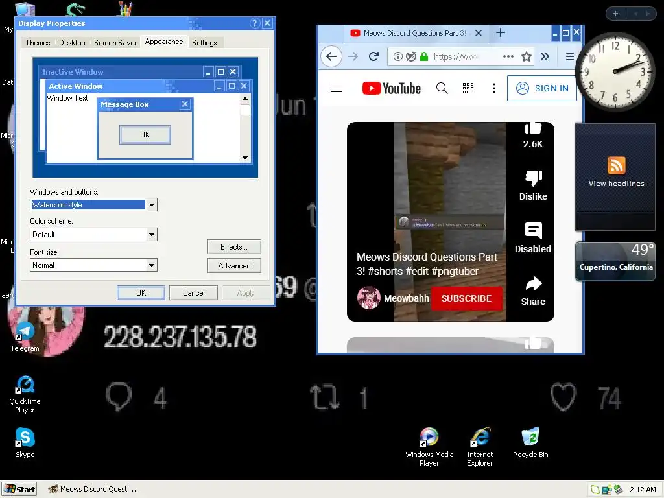Select Windows Media Player desktop icon
This screenshot has height=498, width=664.
point(429,447)
